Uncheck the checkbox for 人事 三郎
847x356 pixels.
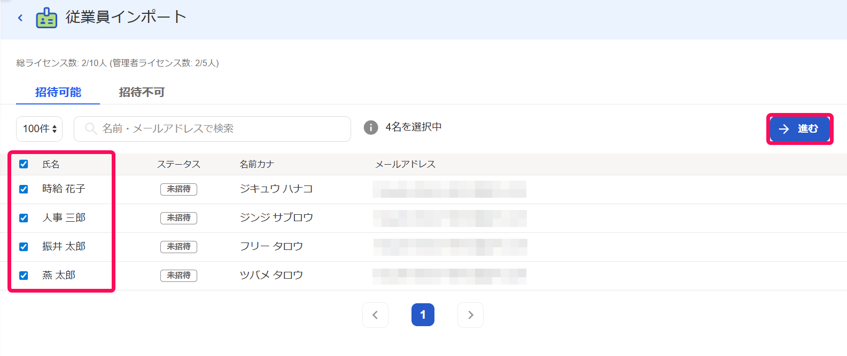[24, 218]
